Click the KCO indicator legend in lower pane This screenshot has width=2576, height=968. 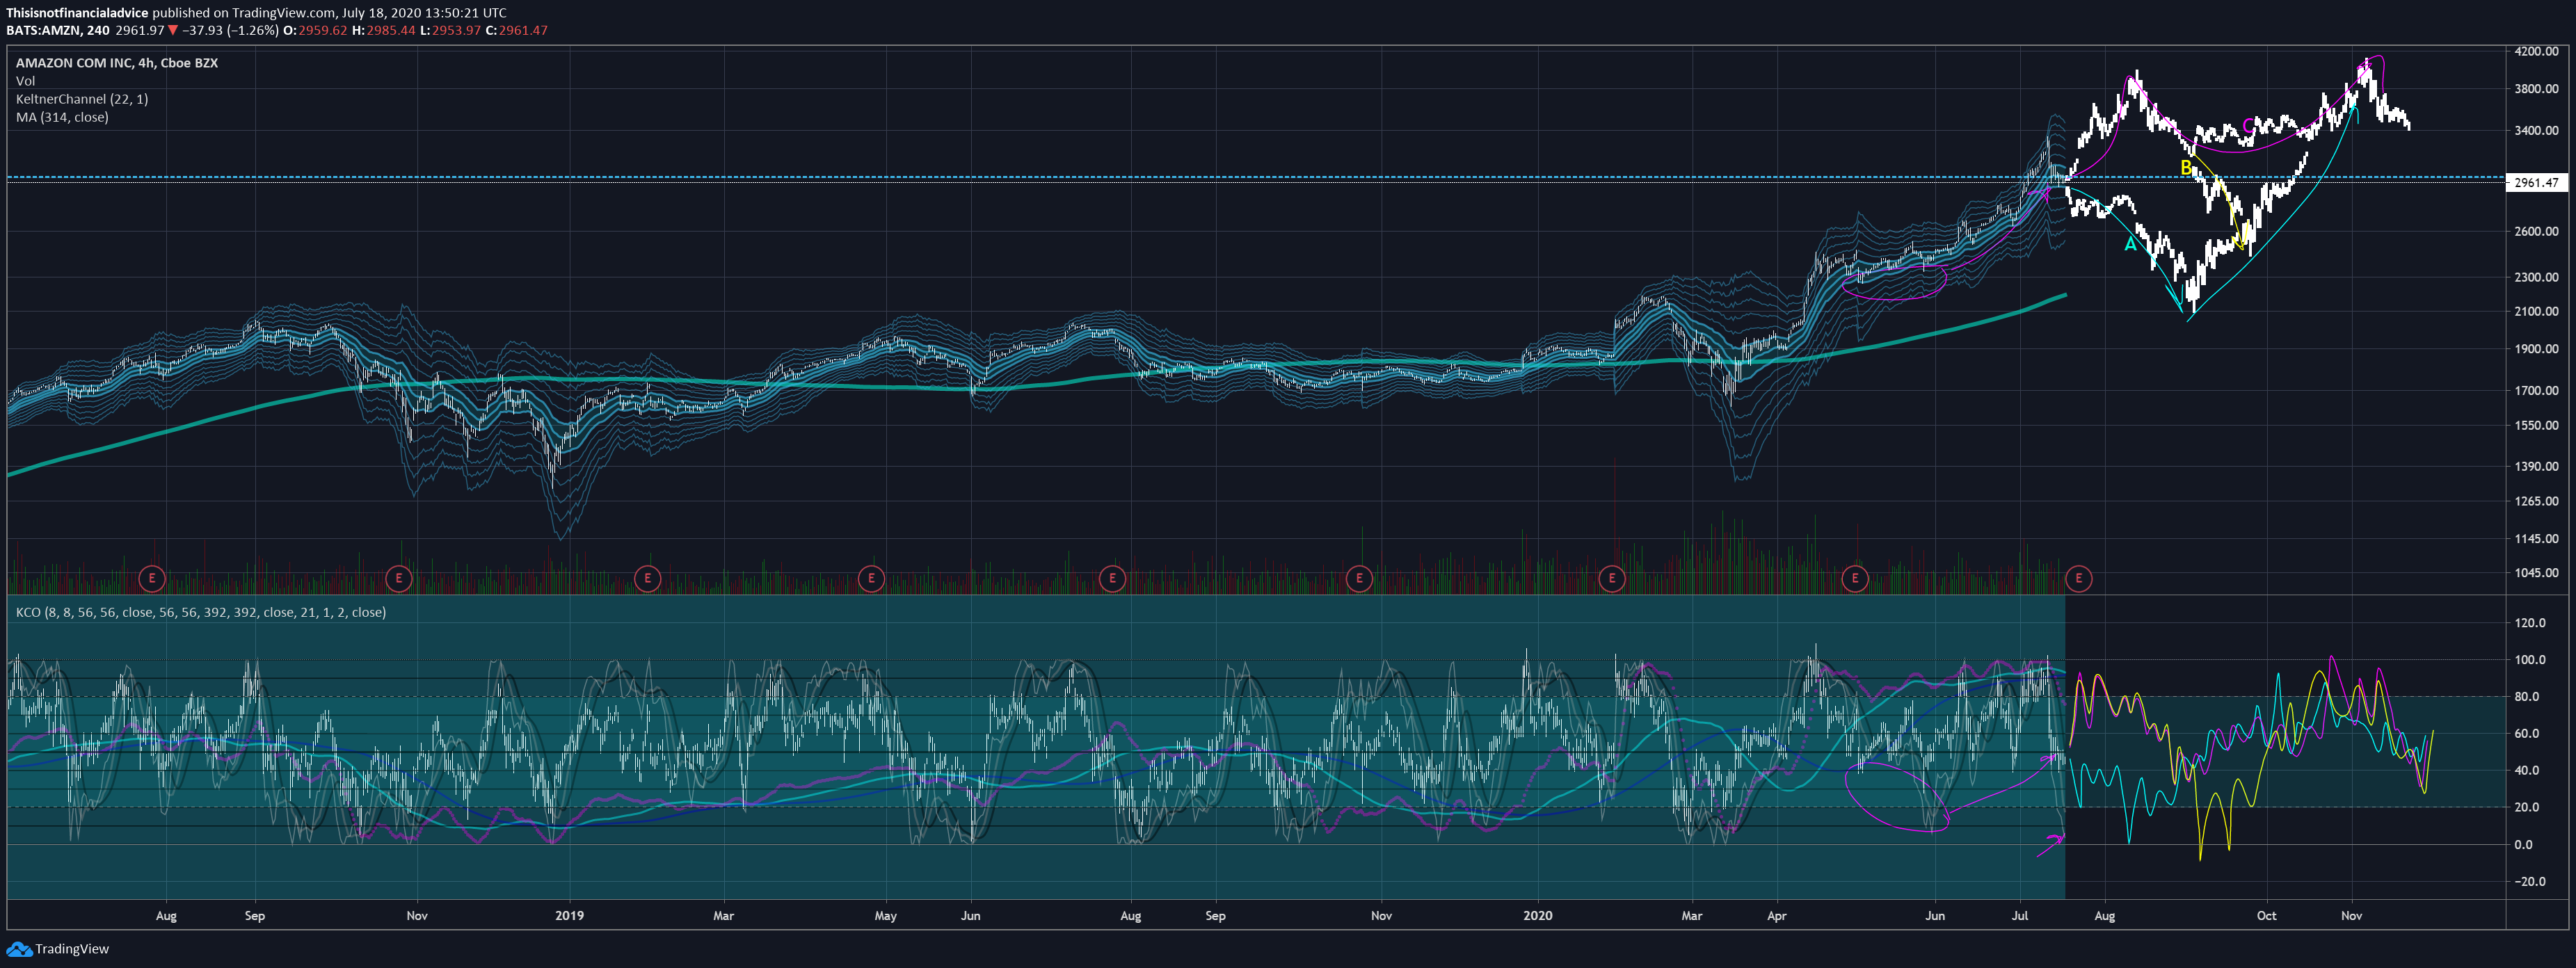[x=201, y=612]
